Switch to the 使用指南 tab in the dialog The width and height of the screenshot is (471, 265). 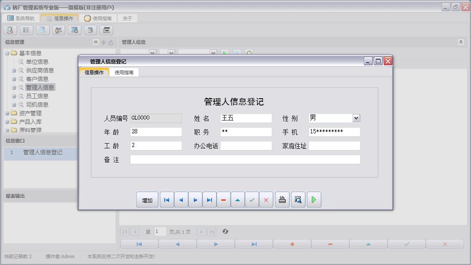pos(124,72)
